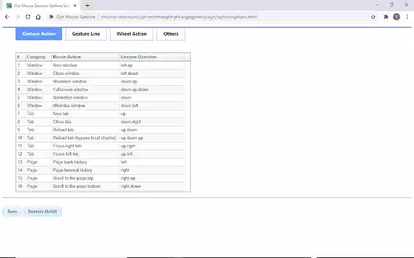Select the Reload tab row, gesture up,down
Screen dimensions: 414x258
100,130
